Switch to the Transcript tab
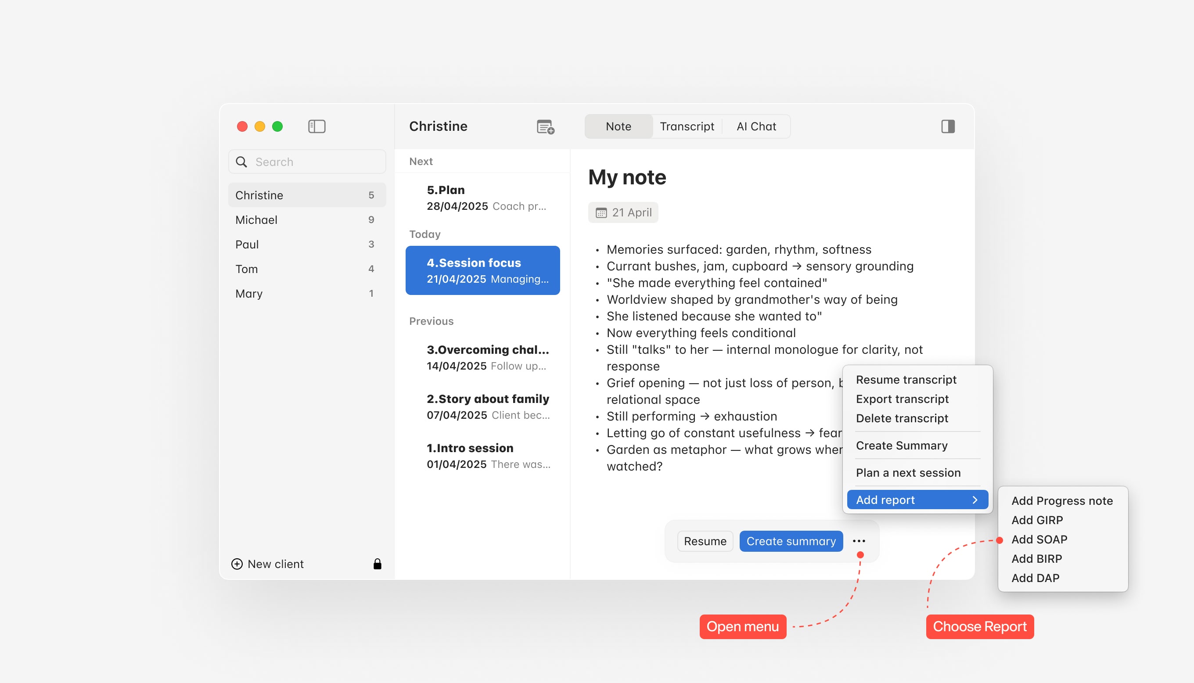 (687, 126)
